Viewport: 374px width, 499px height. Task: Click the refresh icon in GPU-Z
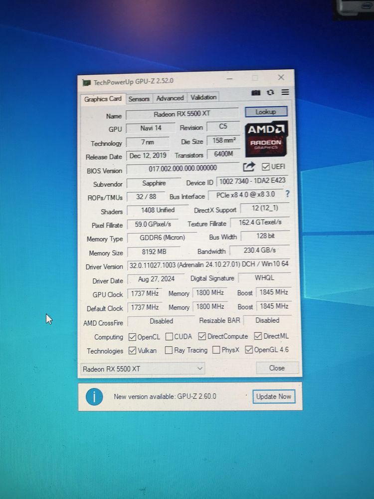270,92
